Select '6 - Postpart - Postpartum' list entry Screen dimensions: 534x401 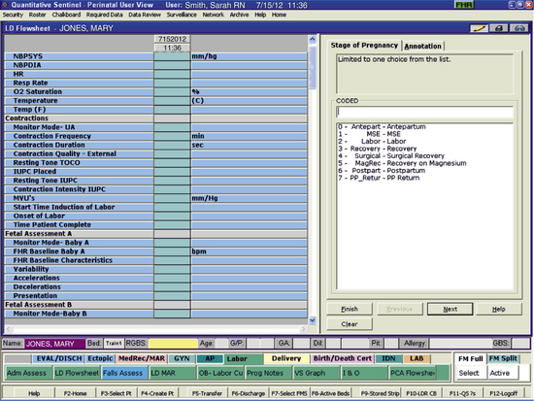(382, 170)
